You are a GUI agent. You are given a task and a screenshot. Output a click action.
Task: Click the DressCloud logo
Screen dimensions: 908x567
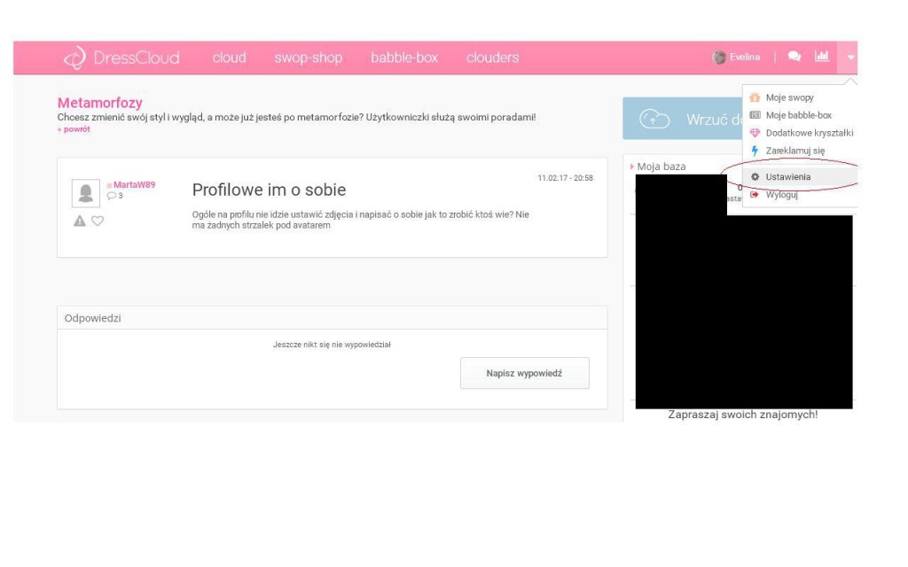(x=121, y=58)
